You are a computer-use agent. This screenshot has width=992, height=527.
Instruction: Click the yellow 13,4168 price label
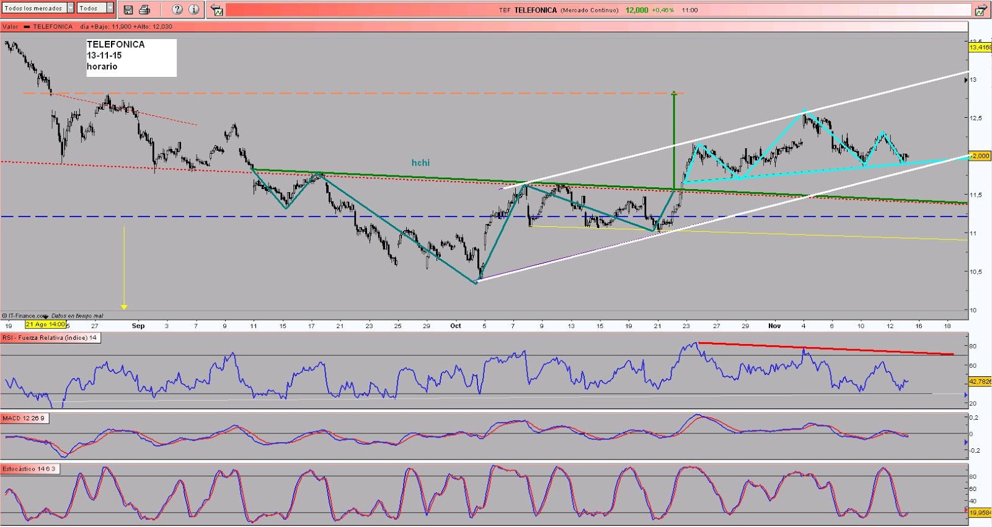980,47
